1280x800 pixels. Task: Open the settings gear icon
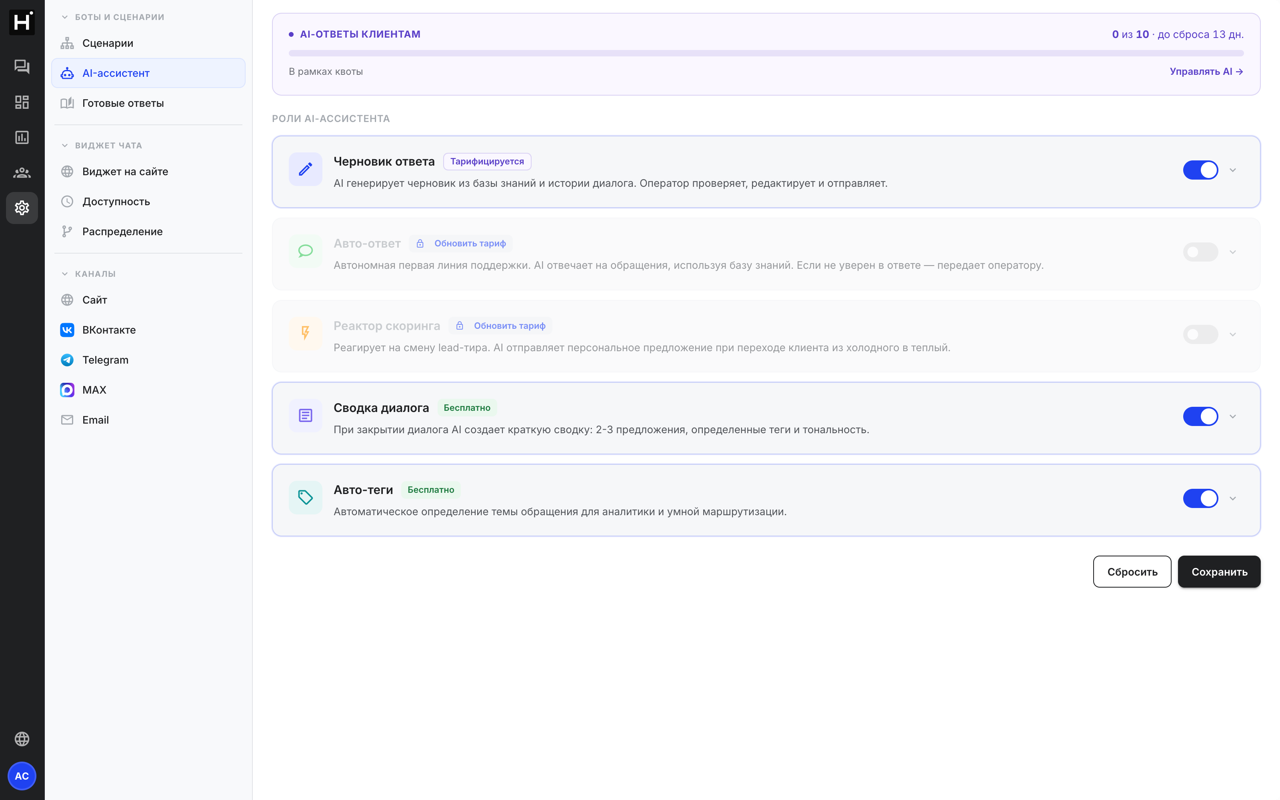click(22, 208)
